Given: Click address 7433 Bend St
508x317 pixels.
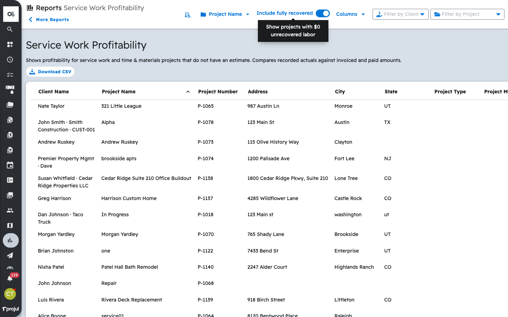Looking at the screenshot, I should 263,251.
